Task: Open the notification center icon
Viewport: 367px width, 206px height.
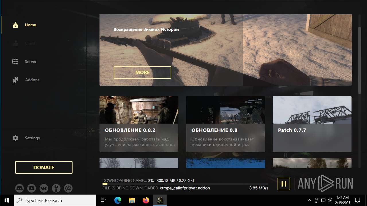Action: pyautogui.click(x=358, y=200)
